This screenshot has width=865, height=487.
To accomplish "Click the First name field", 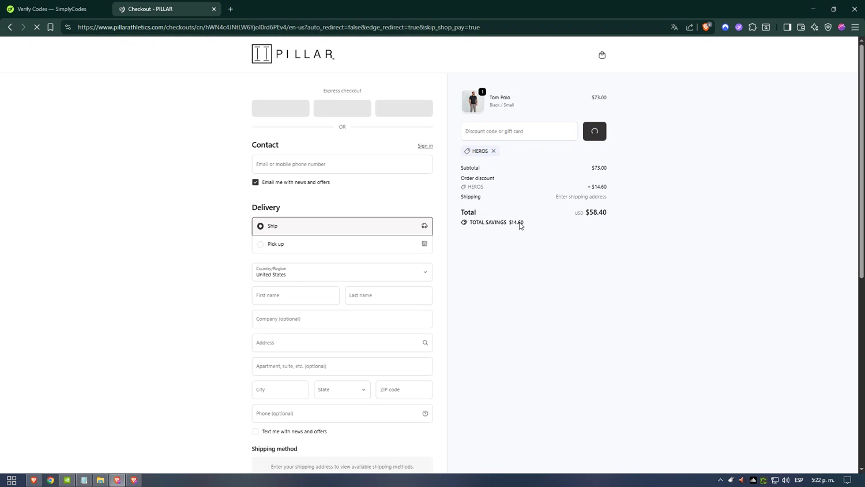I will point(295,295).
